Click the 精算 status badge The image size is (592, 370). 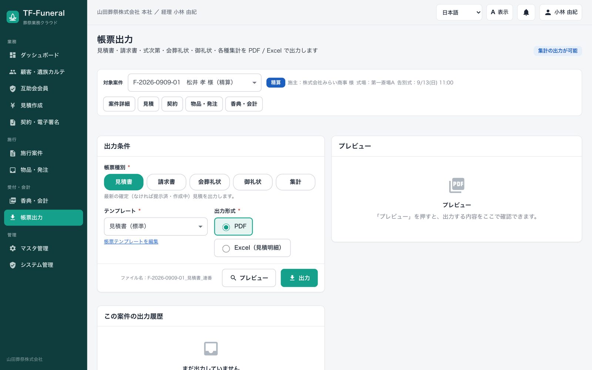click(276, 83)
